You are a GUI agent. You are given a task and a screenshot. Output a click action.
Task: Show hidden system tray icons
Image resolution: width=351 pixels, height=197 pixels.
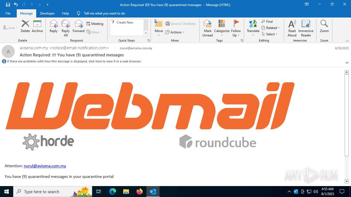pyautogui.click(x=289, y=192)
